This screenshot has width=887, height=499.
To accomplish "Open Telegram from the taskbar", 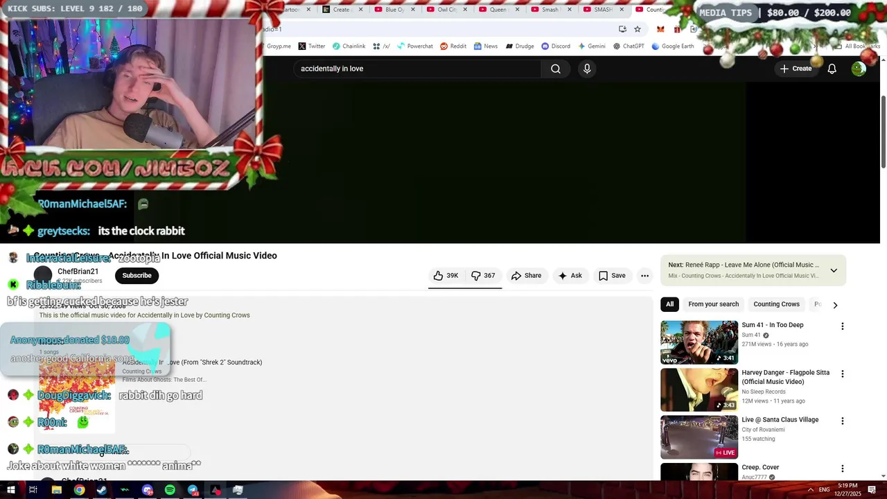I will click(193, 490).
